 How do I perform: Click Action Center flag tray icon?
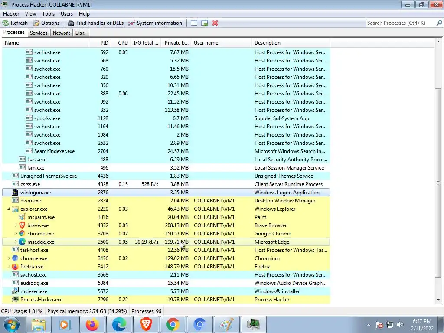(x=379, y=325)
